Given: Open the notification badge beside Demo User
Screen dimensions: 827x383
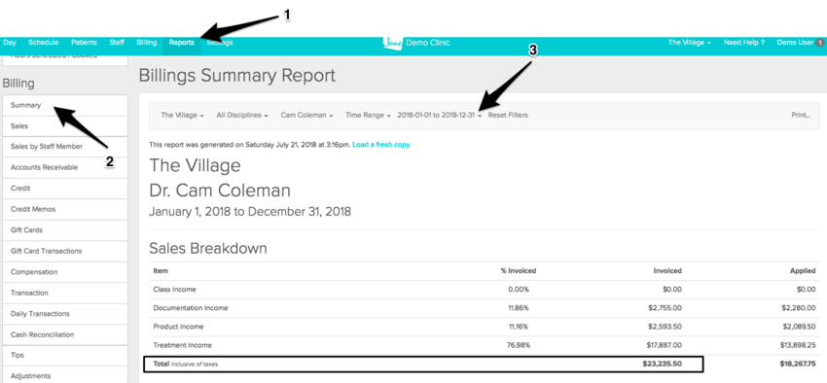Looking at the screenshot, I should click(x=819, y=43).
